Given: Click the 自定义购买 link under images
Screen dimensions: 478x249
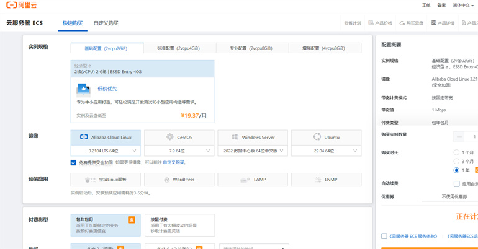Looking at the screenshot, I should (x=173, y=162).
